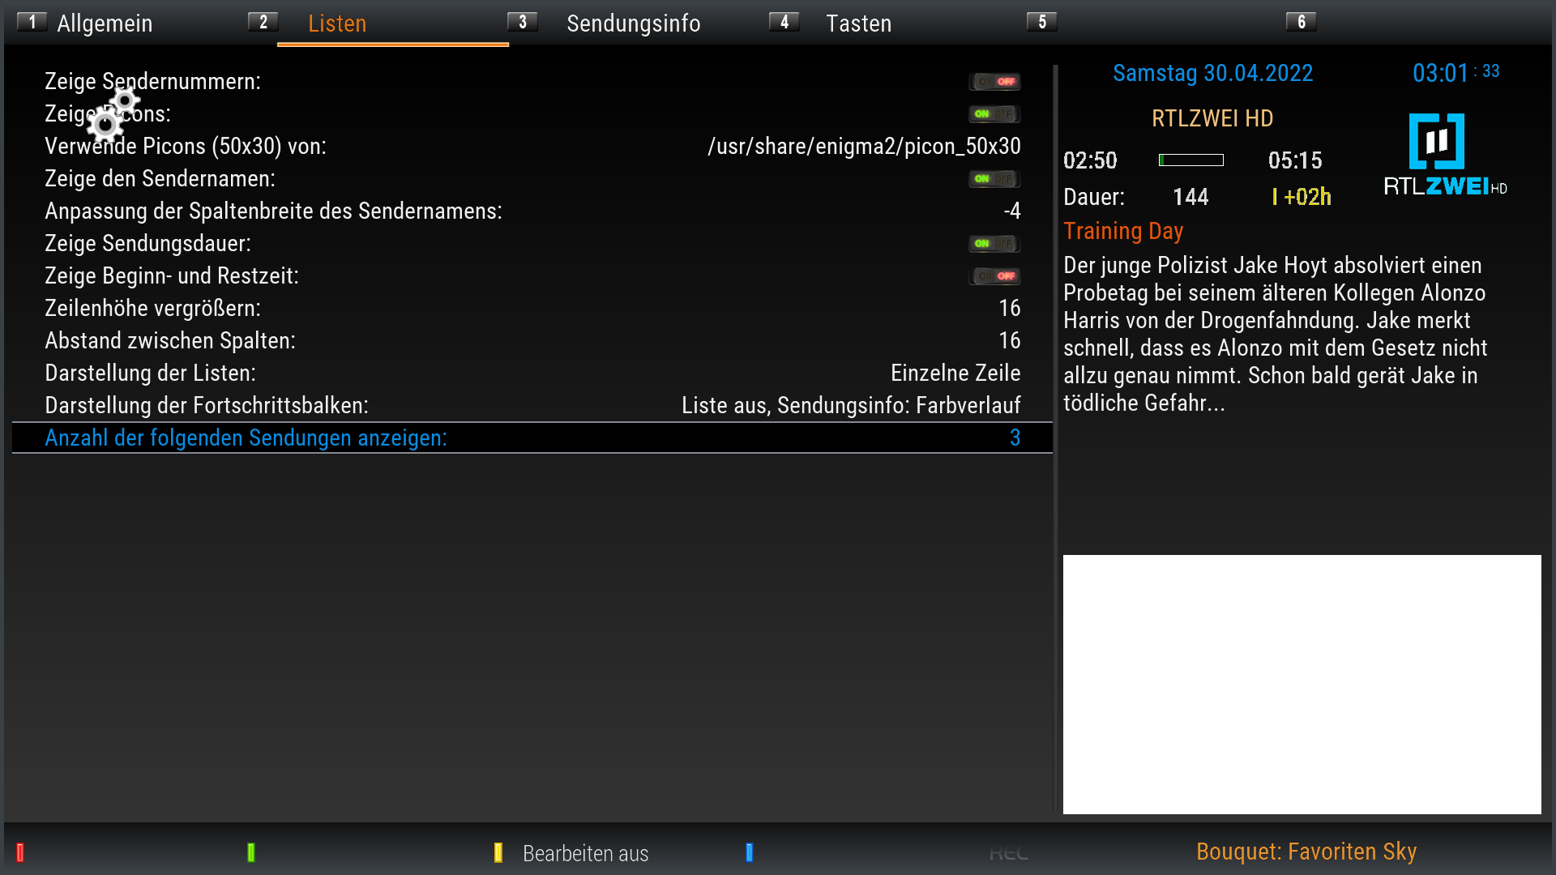Click the programme progress bar

(x=1191, y=160)
